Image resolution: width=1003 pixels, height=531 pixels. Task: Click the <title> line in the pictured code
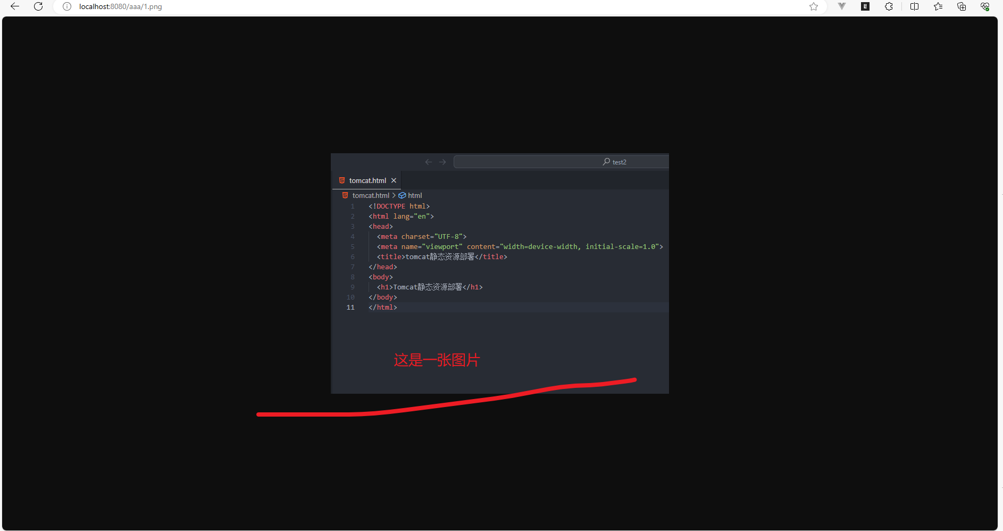tap(442, 256)
